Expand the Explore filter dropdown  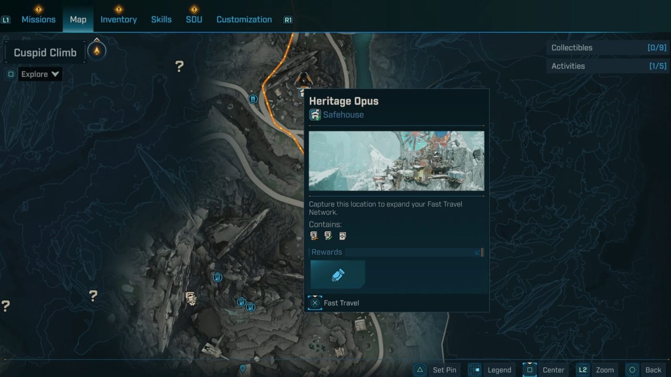[40, 74]
